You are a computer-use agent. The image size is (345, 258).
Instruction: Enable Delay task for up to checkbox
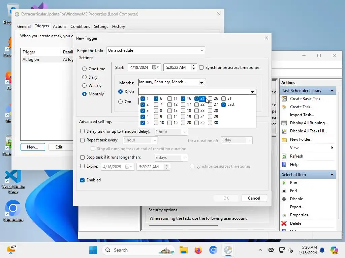(82, 131)
